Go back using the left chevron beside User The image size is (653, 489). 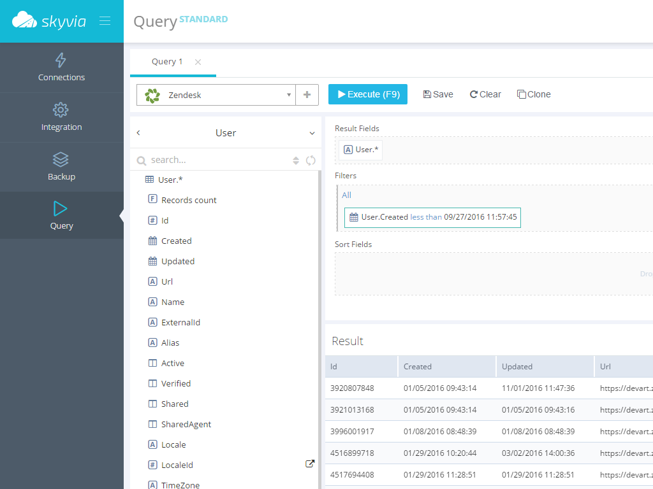click(x=138, y=133)
